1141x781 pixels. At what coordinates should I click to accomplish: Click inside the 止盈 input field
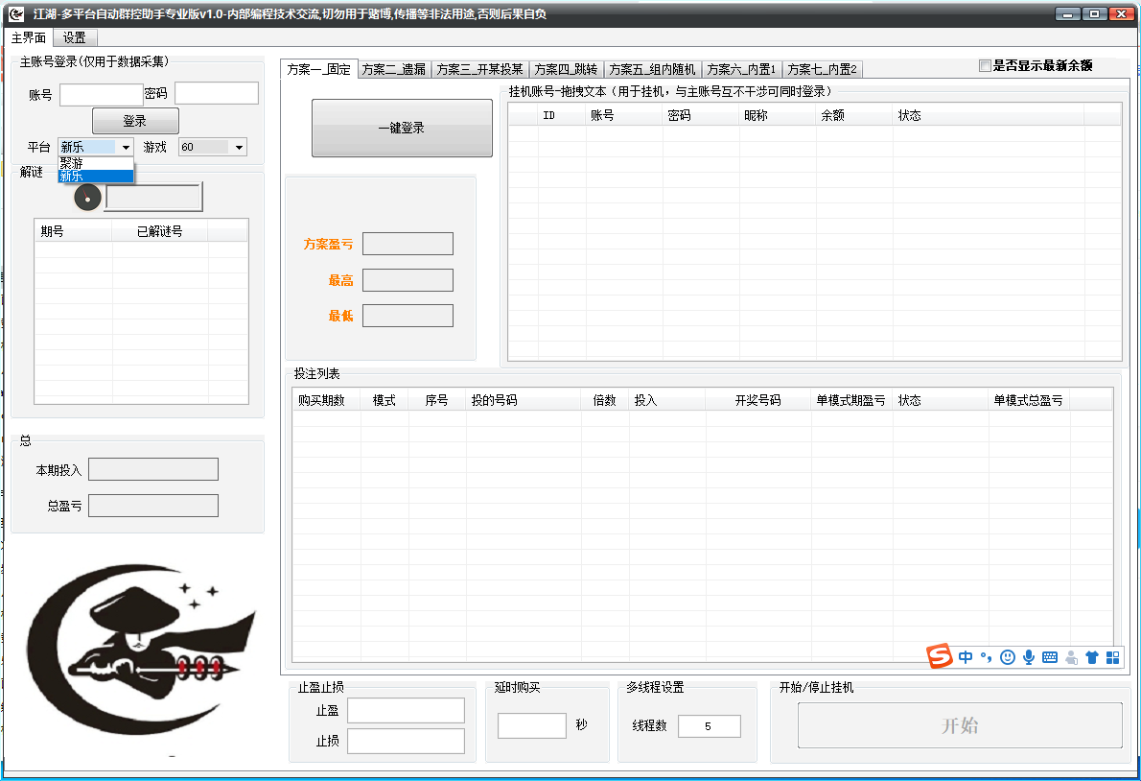click(406, 710)
